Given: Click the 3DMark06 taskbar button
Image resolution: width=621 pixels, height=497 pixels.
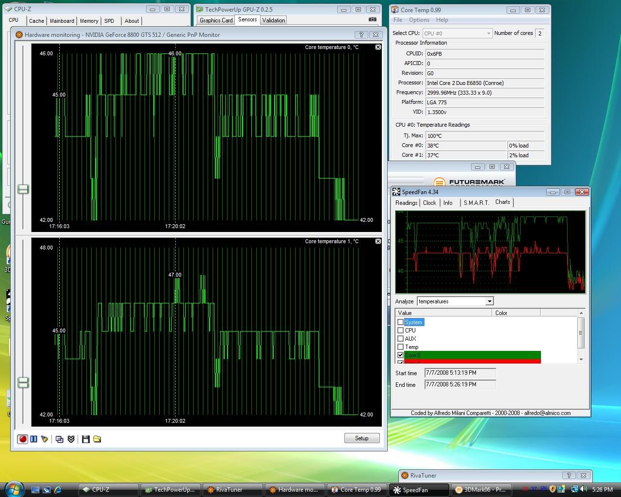Looking at the screenshot, I should click(x=481, y=490).
